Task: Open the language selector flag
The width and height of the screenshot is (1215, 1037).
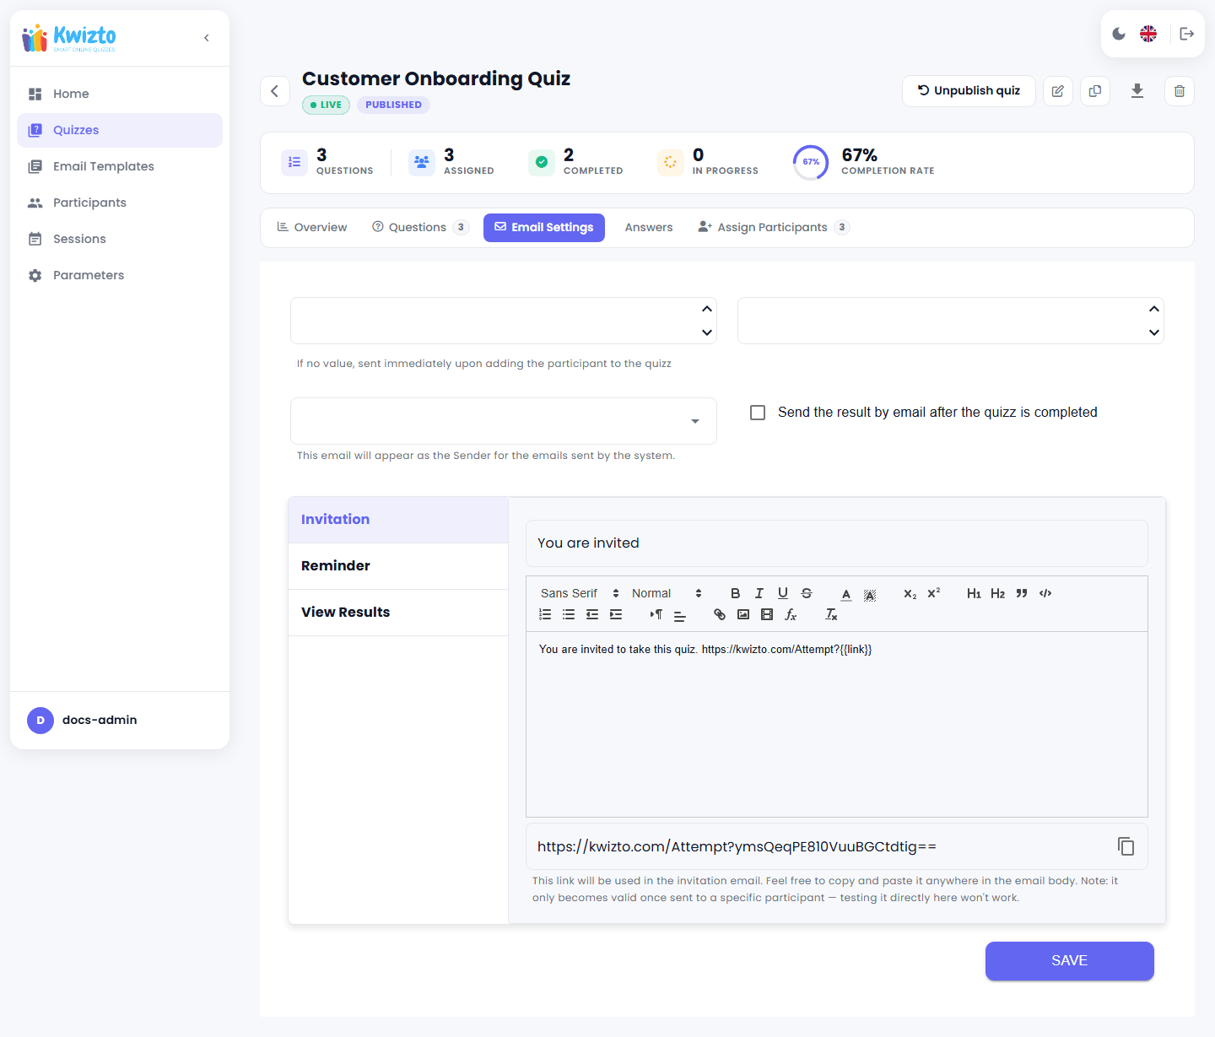Action: [1148, 34]
